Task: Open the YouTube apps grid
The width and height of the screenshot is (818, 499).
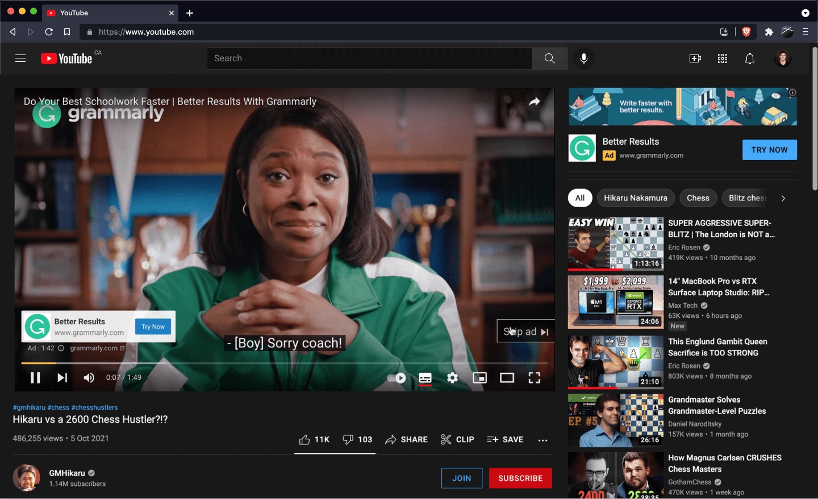Action: [x=723, y=58]
